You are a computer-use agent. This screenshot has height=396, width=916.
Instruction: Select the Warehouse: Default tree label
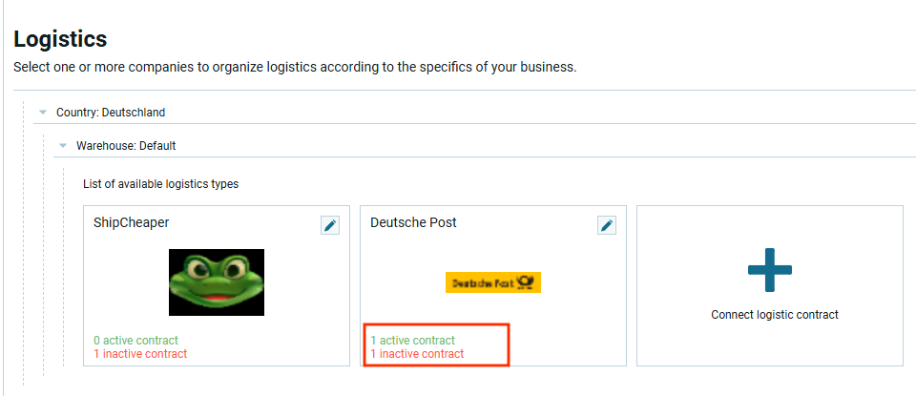click(x=126, y=146)
